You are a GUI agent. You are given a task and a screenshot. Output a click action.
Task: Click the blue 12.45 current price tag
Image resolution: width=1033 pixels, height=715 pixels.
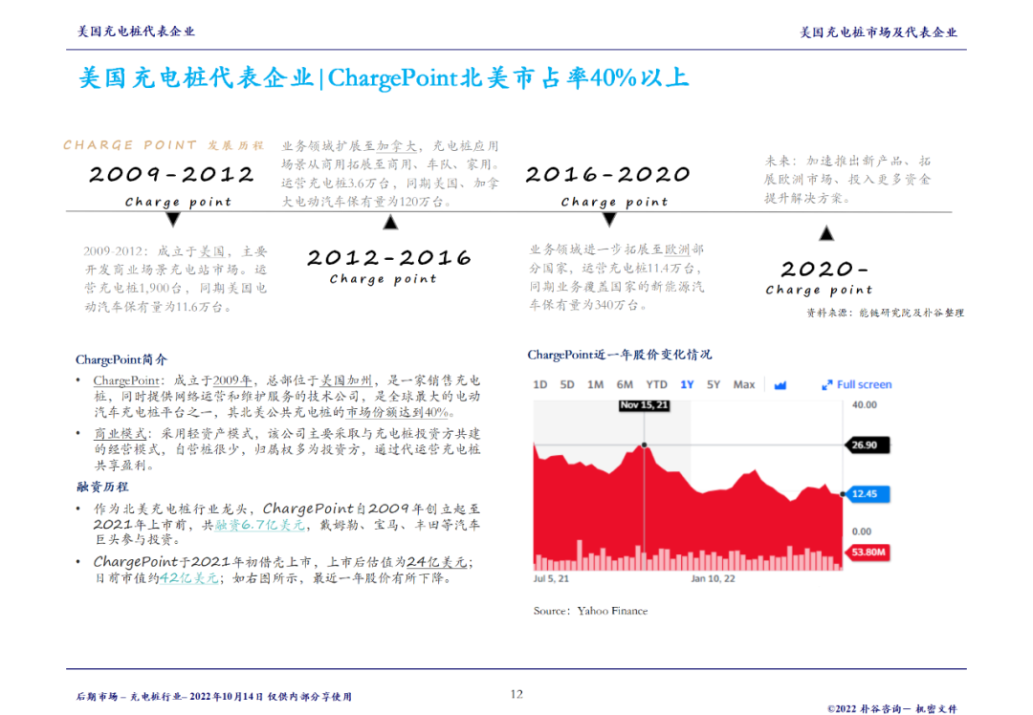coord(867,494)
